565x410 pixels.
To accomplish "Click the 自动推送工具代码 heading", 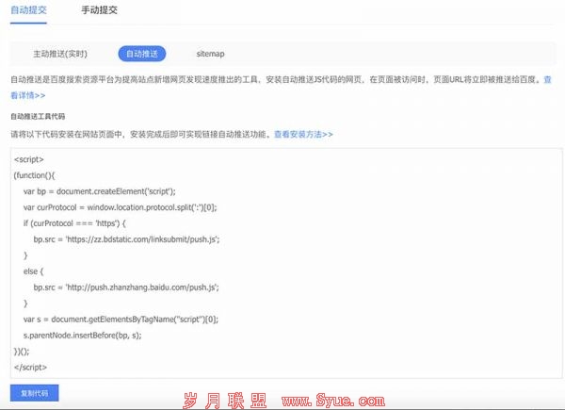I will point(38,116).
